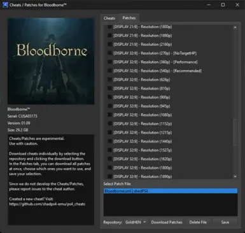Check the 32:9 Resolution (1152p) box
Viewport: 245px width, 233px height.
109,124
